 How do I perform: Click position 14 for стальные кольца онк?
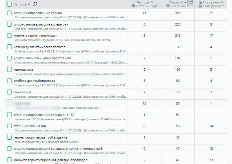(211, 126)
